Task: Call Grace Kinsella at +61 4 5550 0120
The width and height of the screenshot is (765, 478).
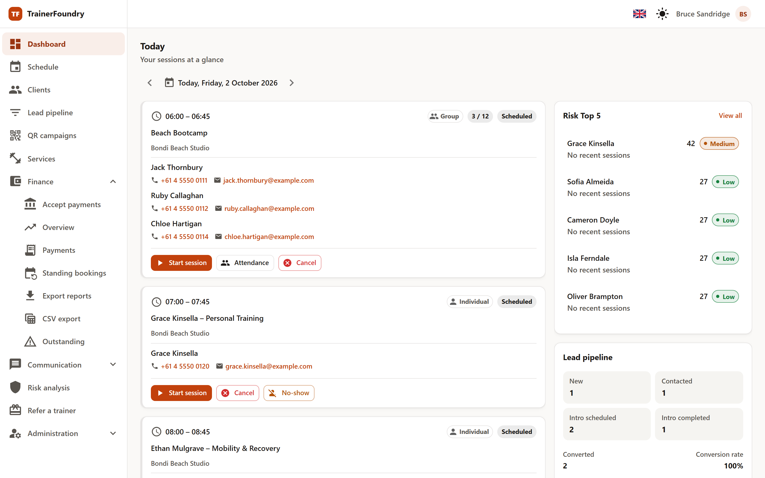Action: pos(185,366)
